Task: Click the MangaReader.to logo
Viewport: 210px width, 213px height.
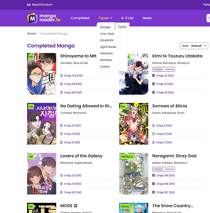Action: click(44, 18)
